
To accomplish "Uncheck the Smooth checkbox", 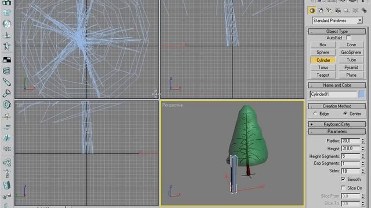I will tap(343, 179).
